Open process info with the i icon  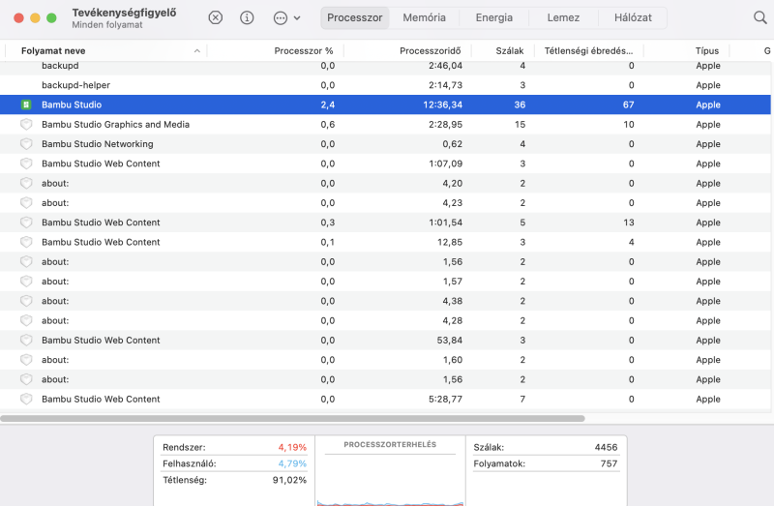click(247, 17)
